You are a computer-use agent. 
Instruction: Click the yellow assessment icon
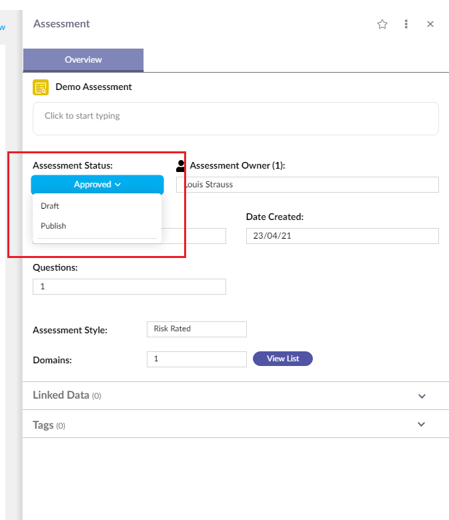pyautogui.click(x=41, y=87)
